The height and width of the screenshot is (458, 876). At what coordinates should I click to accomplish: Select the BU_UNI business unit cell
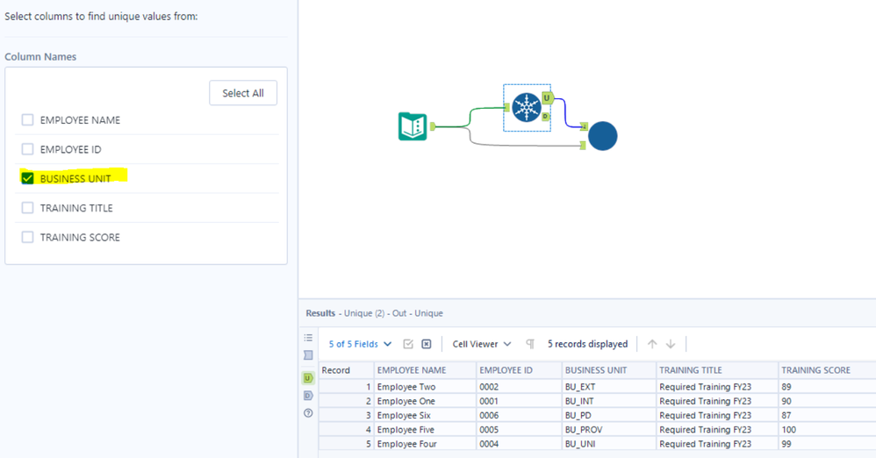click(609, 444)
